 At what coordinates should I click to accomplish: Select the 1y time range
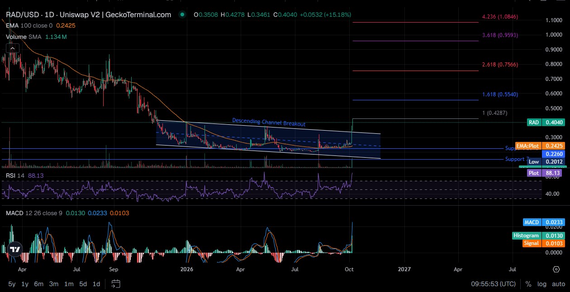[25, 284]
